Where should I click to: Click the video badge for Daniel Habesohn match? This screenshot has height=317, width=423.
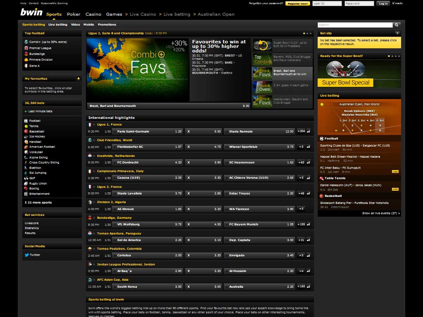pyautogui.click(x=395, y=189)
